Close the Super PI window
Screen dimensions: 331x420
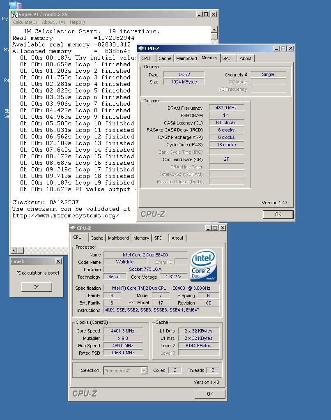coord(214,14)
